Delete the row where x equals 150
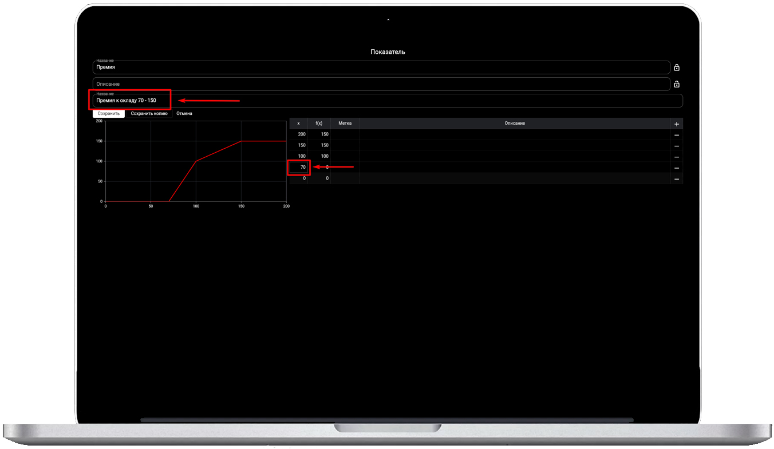Viewport: 774px width, 449px height. tap(676, 146)
